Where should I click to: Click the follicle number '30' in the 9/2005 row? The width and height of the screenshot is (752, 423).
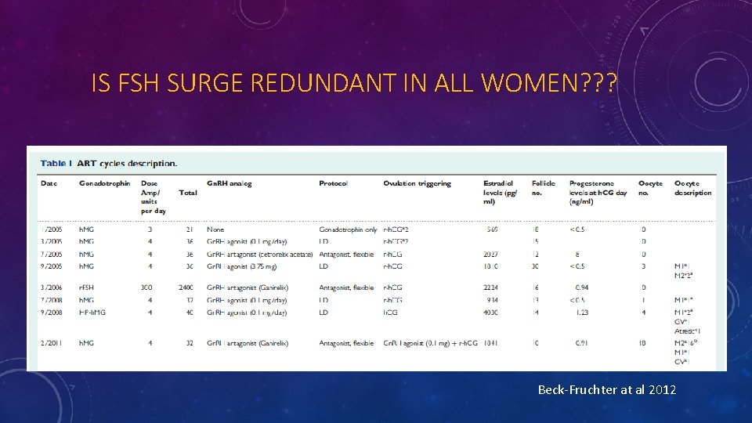(535, 266)
